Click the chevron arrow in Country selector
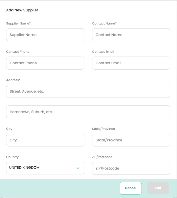 pyautogui.click(x=78, y=168)
